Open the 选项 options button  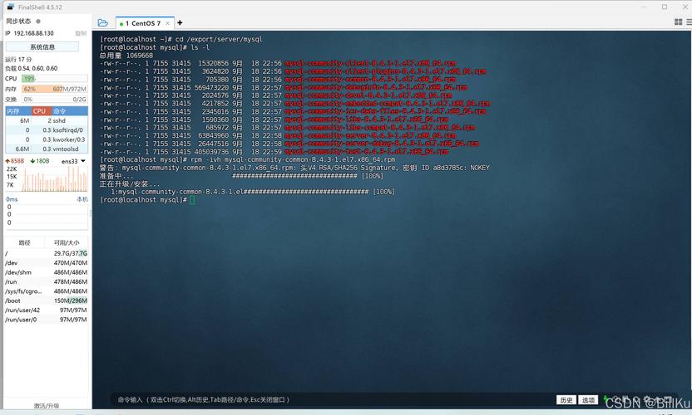pyautogui.click(x=589, y=400)
